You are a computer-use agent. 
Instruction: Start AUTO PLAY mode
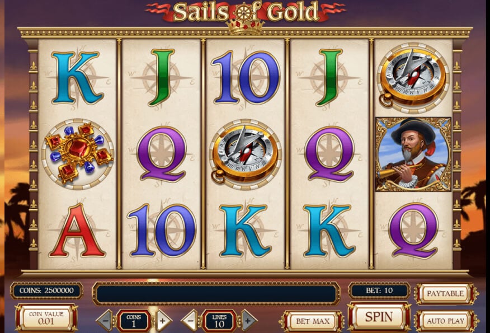coord(445,321)
